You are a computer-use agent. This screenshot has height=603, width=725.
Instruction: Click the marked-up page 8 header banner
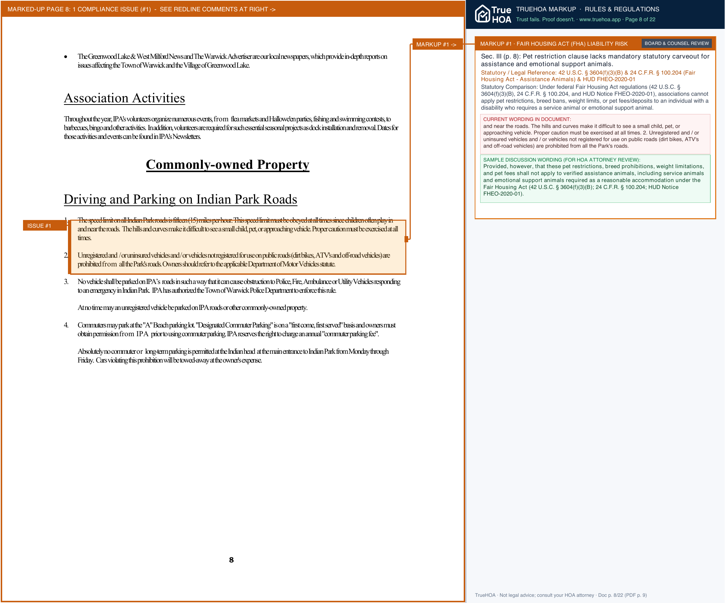coord(233,9)
